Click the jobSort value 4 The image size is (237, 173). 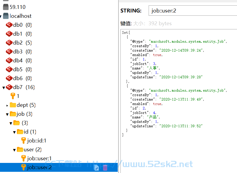pyautogui.click(x=154, y=113)
